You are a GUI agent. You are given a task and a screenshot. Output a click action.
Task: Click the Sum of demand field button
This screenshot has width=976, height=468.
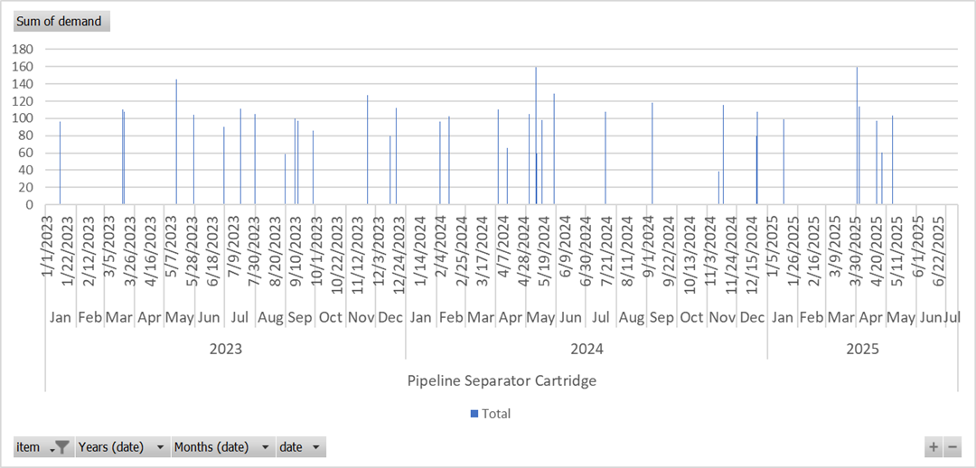tap(60, 21)
